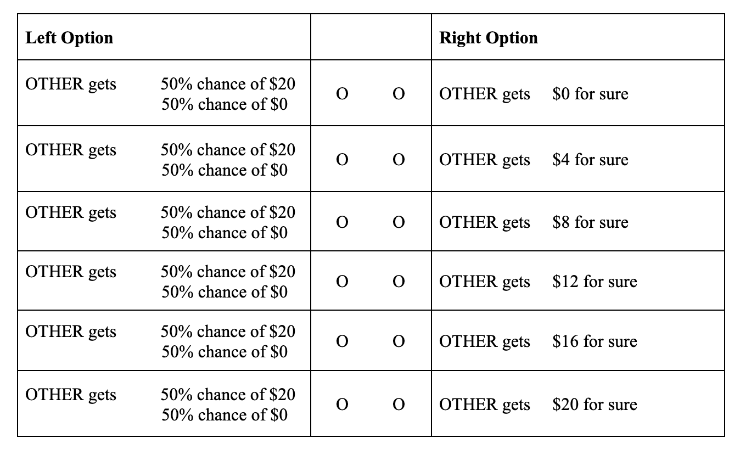Tick left circle in the $16 for sure row

click(341, 342)
